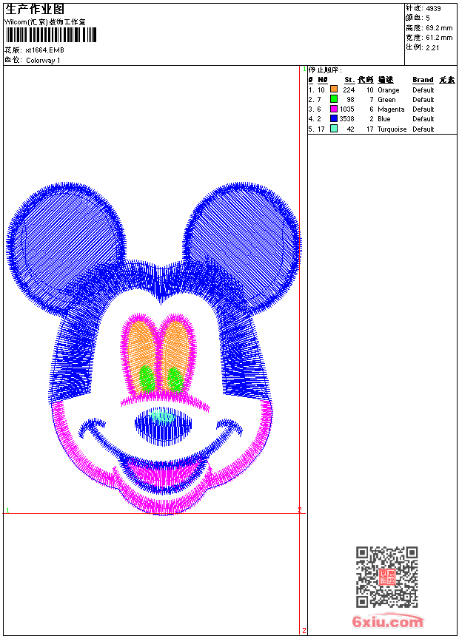The image size is (459, 636).
Task: Click the stitch count 224 in Orange row
Action: point(349,90)
